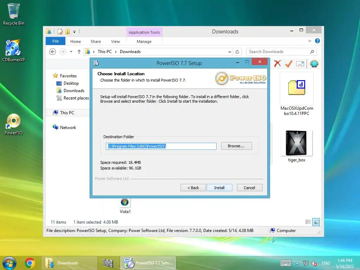The height and width of the screenshot is (270, 360).
Task: Minimize the PowerISO 7.7 Setup dialog
Action: tap(238, 62)
